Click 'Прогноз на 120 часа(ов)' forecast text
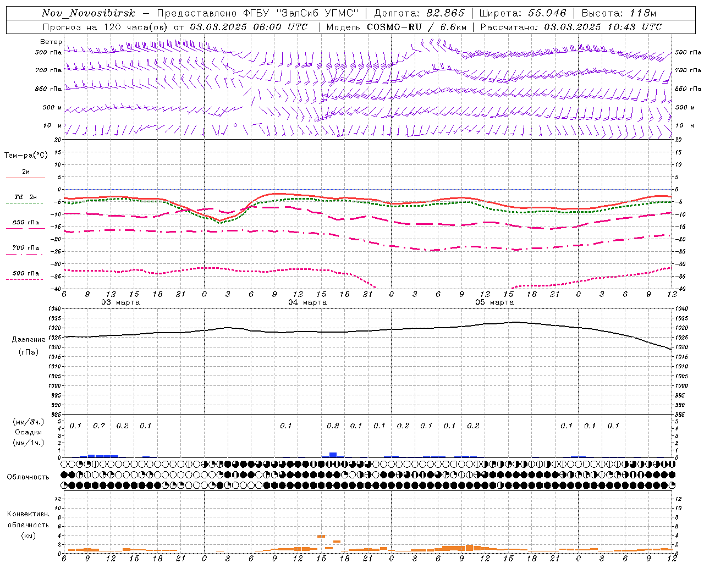The height and width of the screenshot is (563, 704). (106, 27)
